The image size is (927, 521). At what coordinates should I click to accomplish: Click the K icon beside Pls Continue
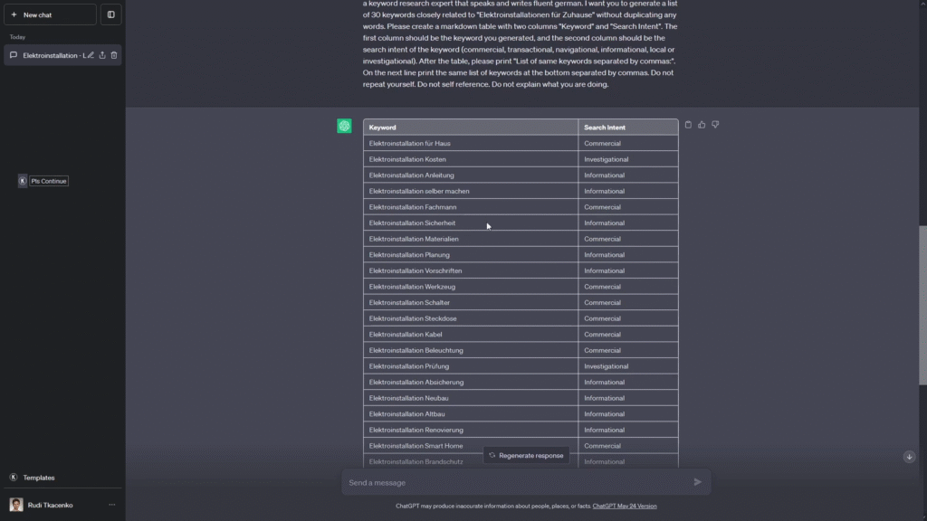(23, 181)
